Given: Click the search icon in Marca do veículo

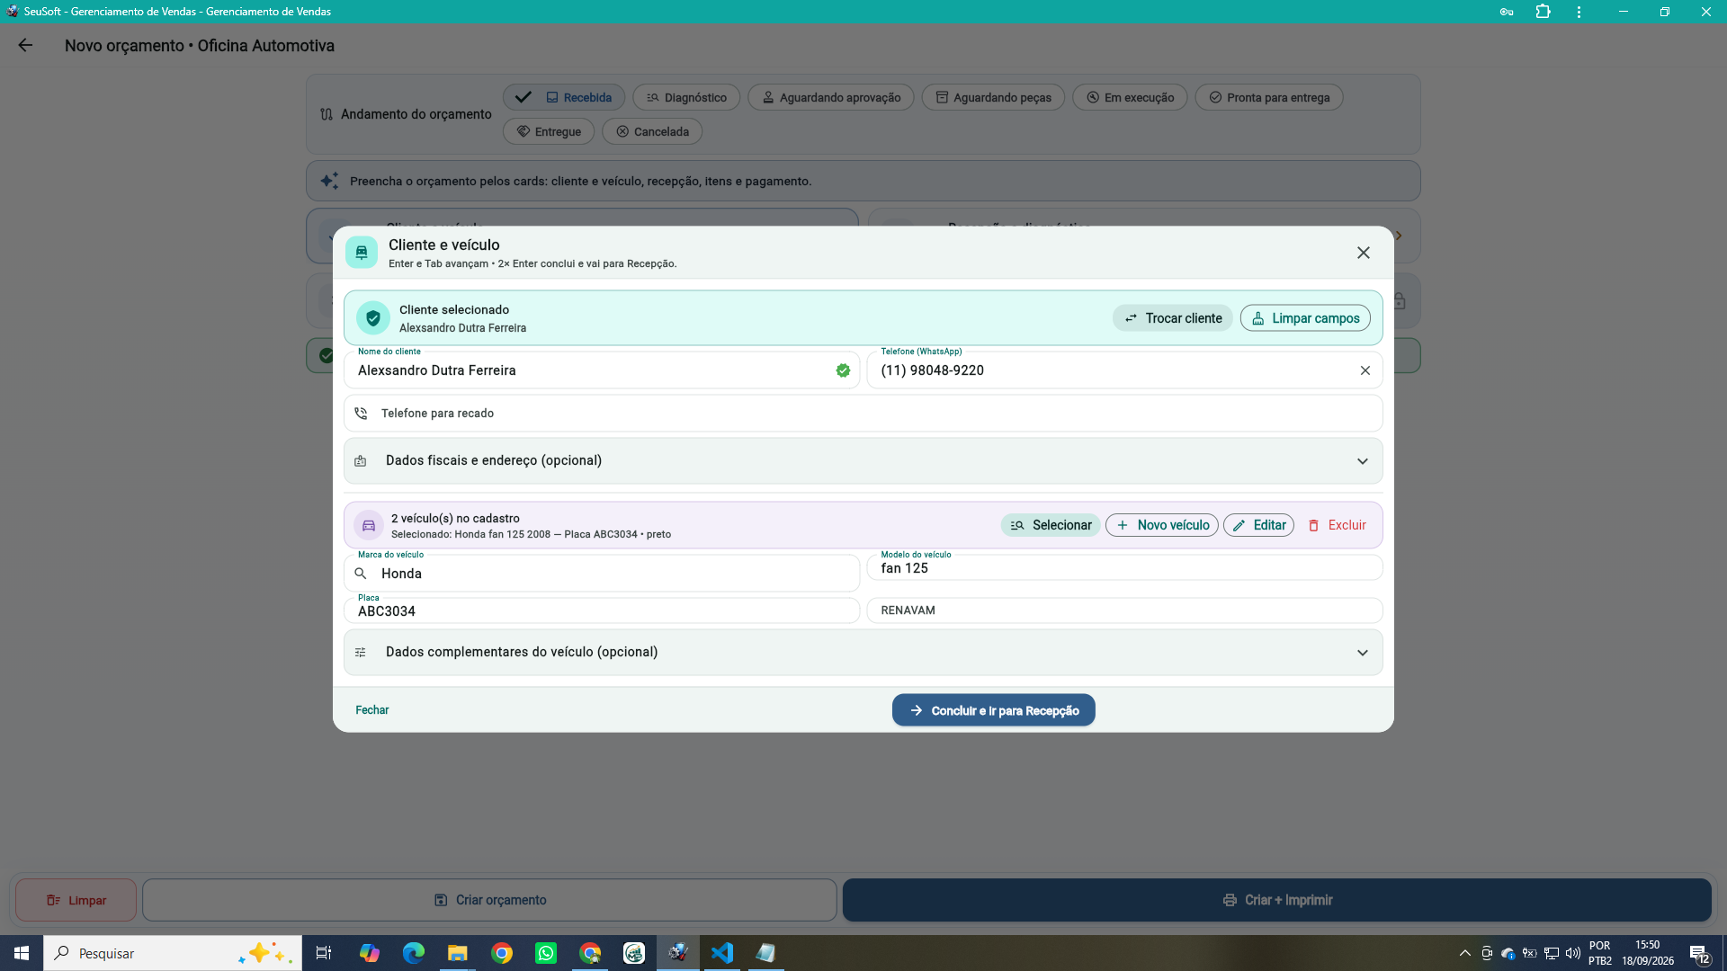Looking at the screenshot, I should (x=361, y=574).
